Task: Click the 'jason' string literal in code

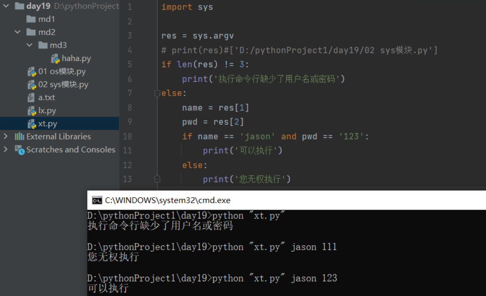Action: pyautogui.click(x=257, y=137)
